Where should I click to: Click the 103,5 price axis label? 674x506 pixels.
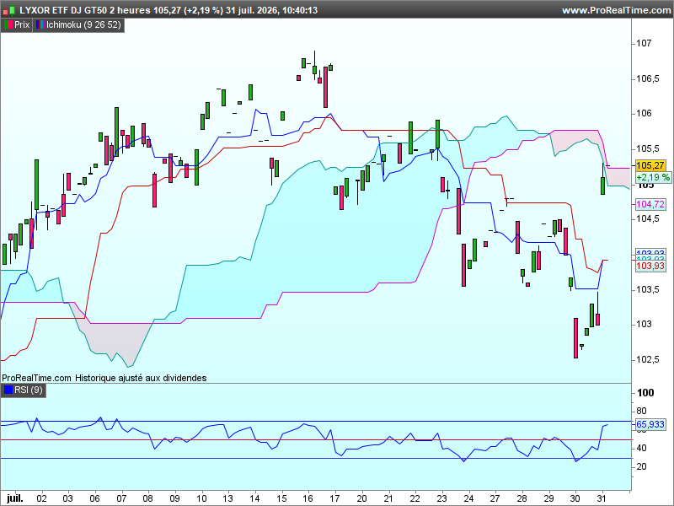[x=647, y=289]
